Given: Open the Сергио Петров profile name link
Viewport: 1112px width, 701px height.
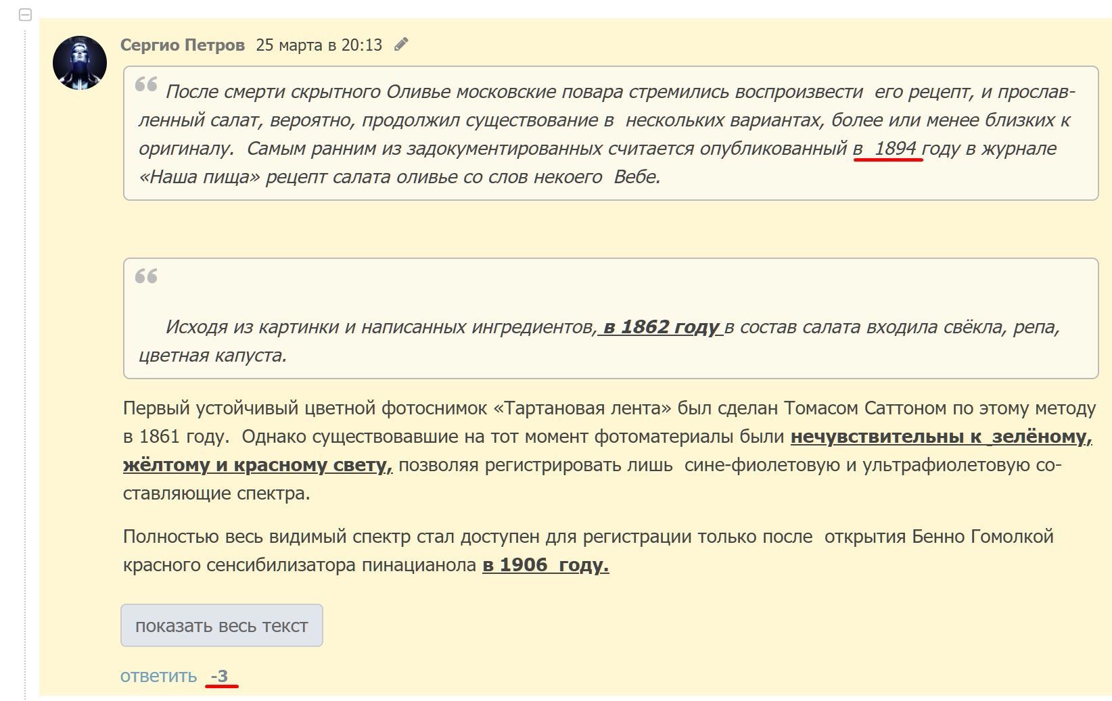Looking at the screenshot, I should pos(183,45).
